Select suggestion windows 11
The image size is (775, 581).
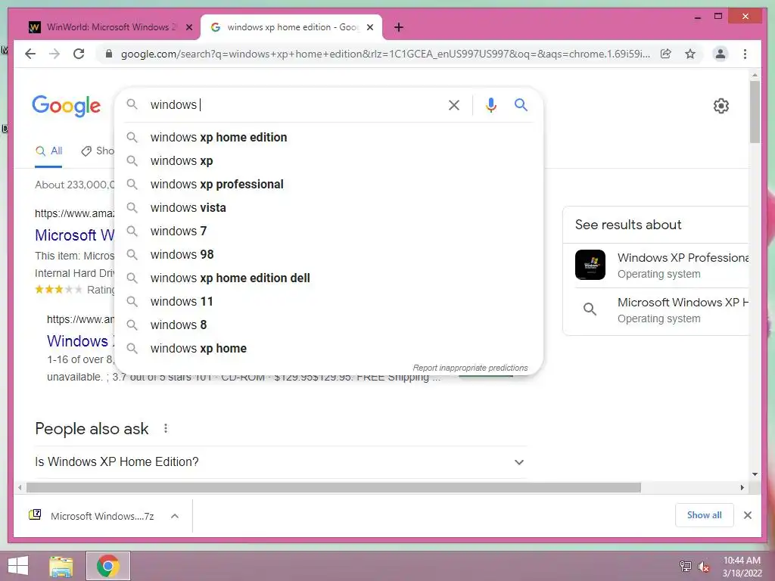click(x=328, y=301)
